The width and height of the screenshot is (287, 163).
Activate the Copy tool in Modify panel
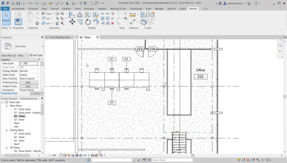80,22
